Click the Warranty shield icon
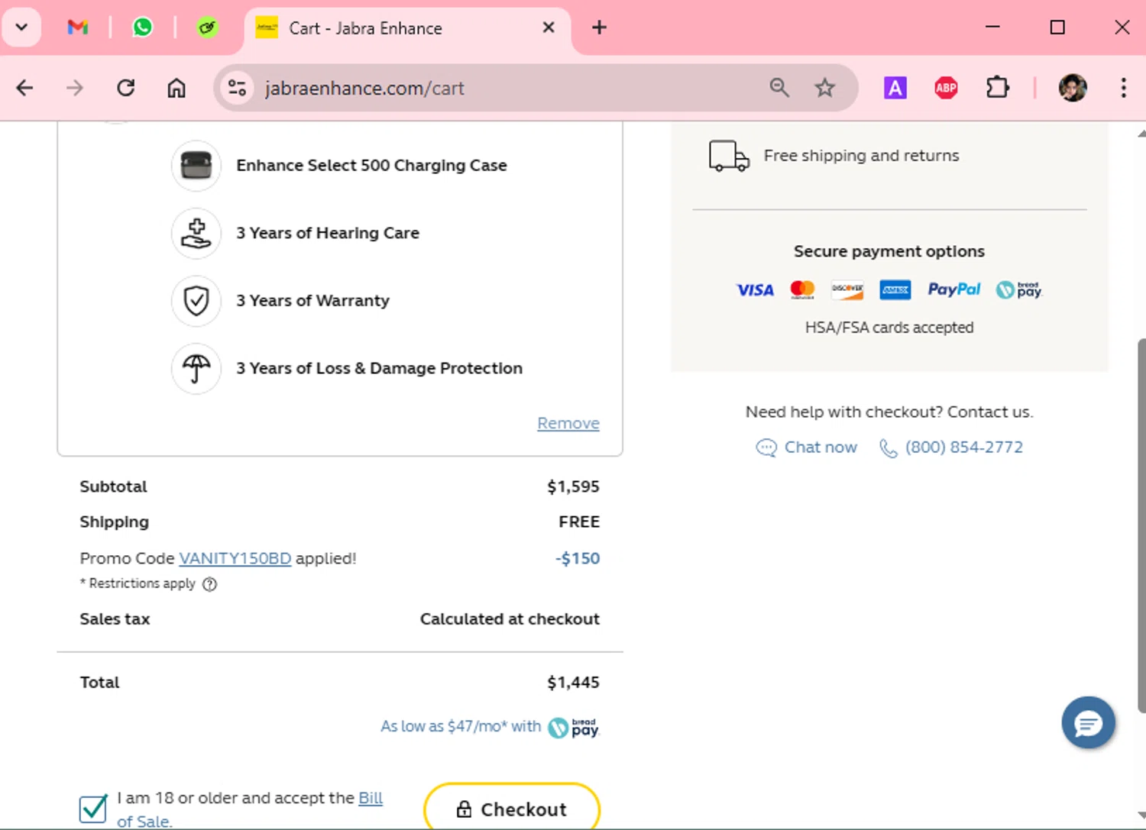 [196, 301]
